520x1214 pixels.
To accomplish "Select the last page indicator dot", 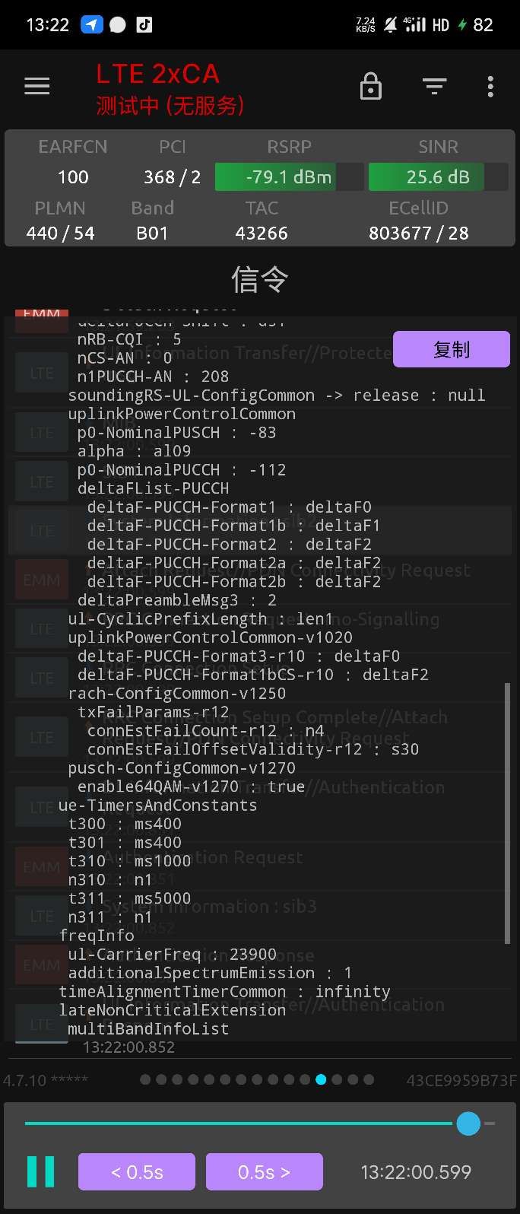I will tap(369, 1079).
